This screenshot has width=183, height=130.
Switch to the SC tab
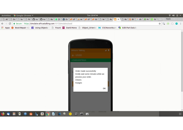(154, 19)
